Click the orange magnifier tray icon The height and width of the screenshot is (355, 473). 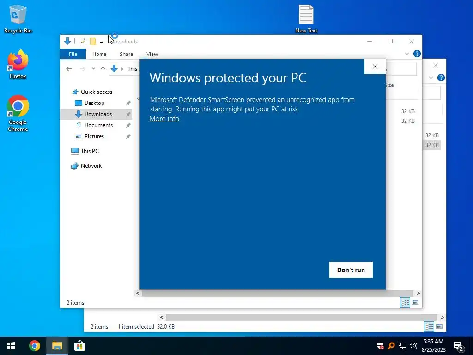click(391, 346)
